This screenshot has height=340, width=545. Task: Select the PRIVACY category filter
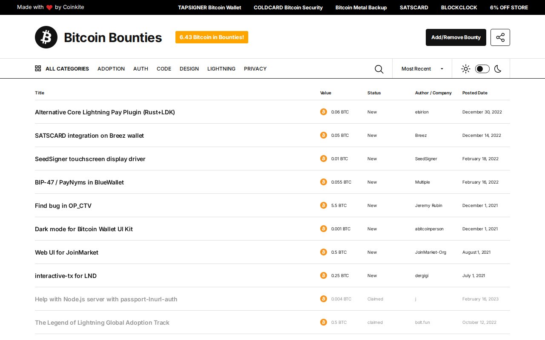click(x=255, y=68)
